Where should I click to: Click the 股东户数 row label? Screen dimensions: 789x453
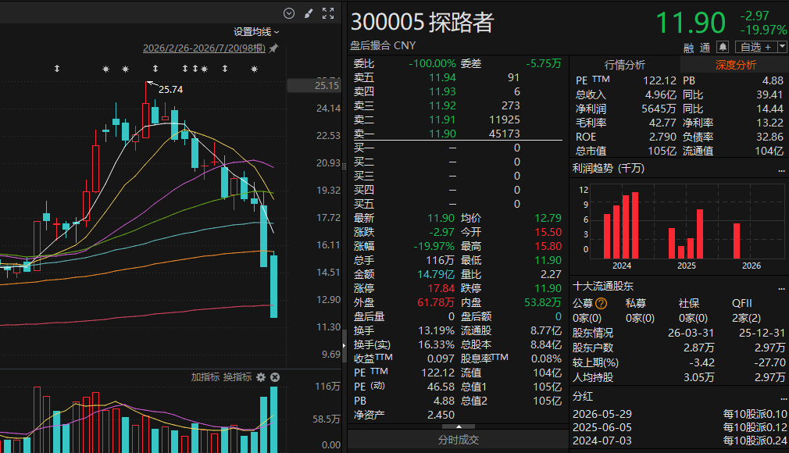point(593,348)
